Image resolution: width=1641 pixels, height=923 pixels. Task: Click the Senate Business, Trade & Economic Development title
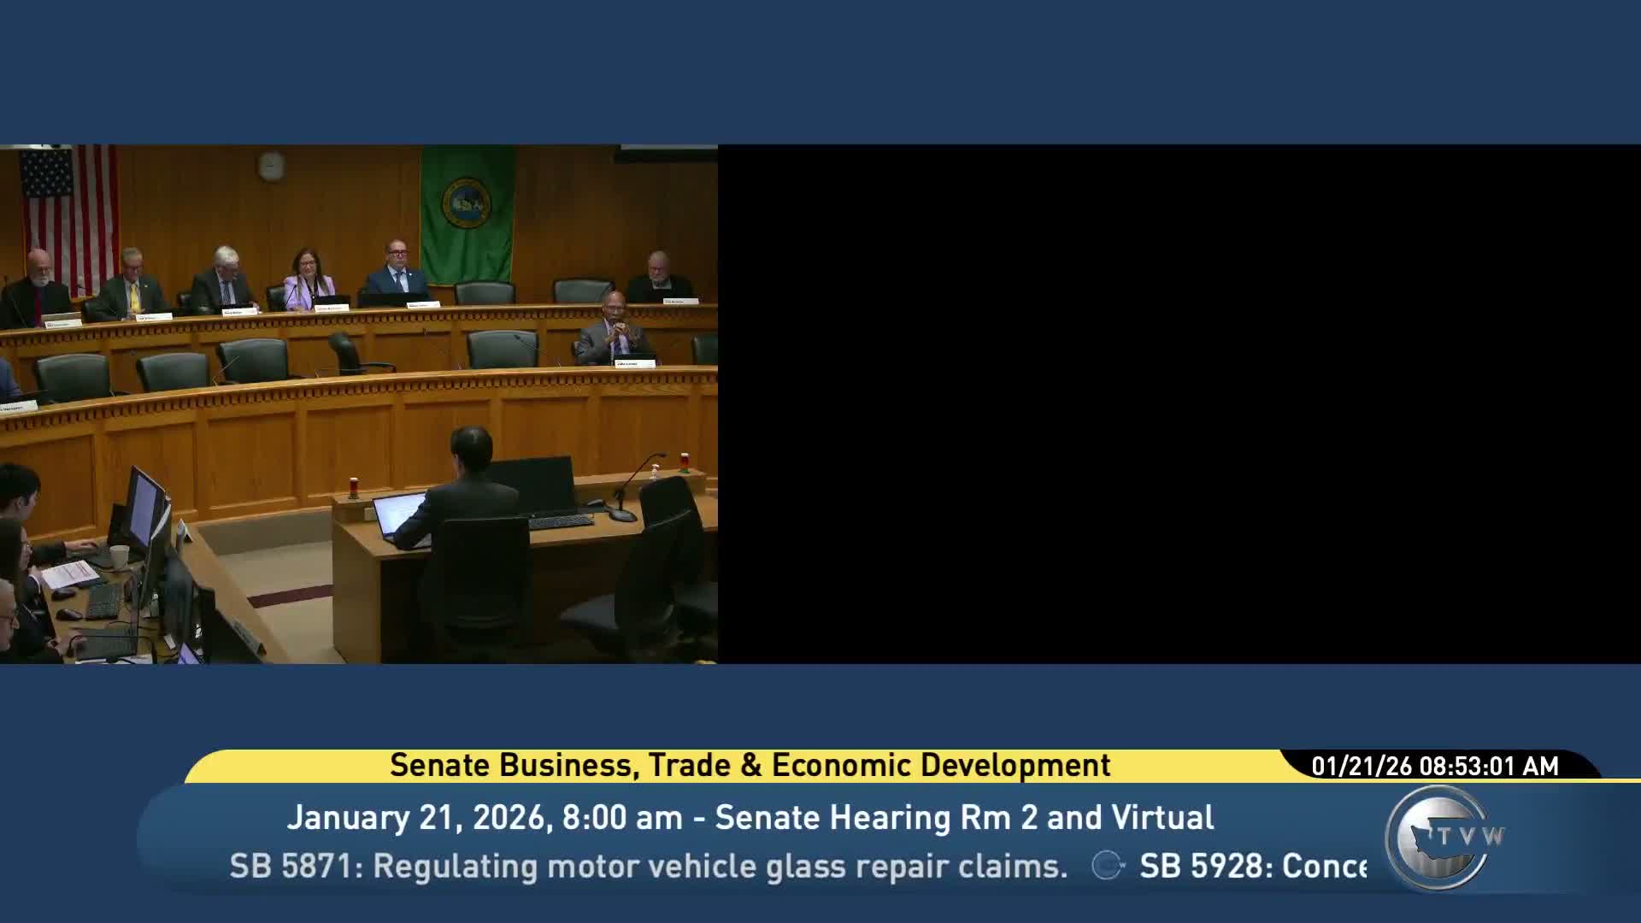(750, 765)
